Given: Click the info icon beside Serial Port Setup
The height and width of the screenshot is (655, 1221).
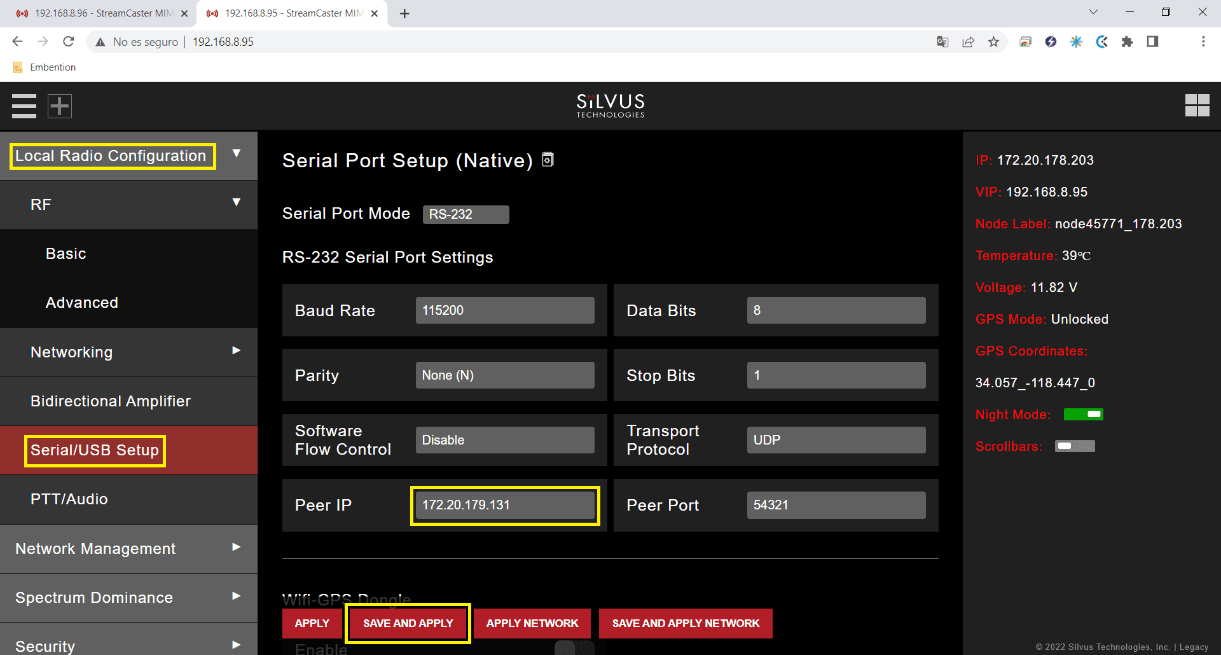Looking at the screenshot, I should pos(548,160).
